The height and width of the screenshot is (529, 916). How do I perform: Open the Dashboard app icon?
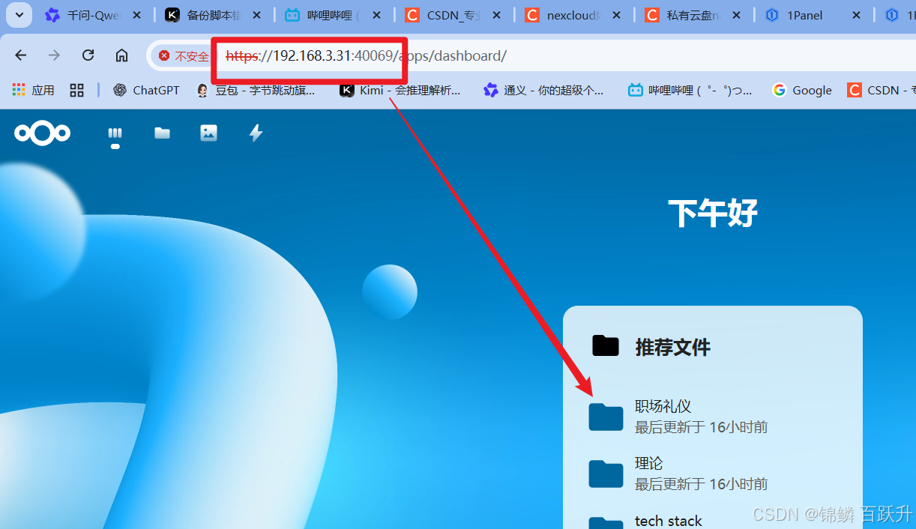coord(115,133)
